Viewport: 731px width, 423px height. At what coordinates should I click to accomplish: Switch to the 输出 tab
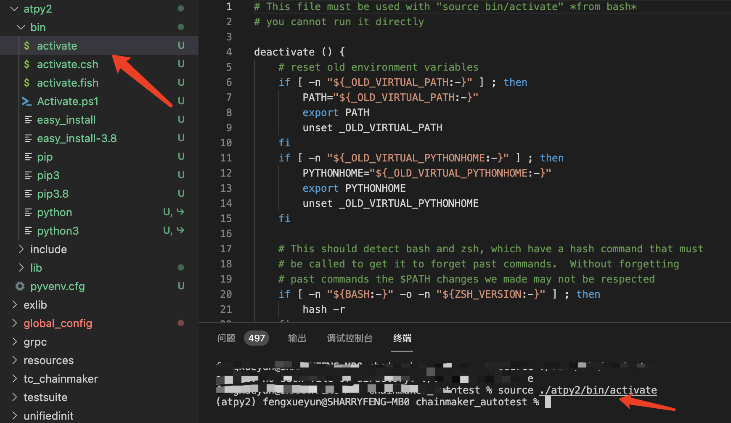click(x=297, y=338)
